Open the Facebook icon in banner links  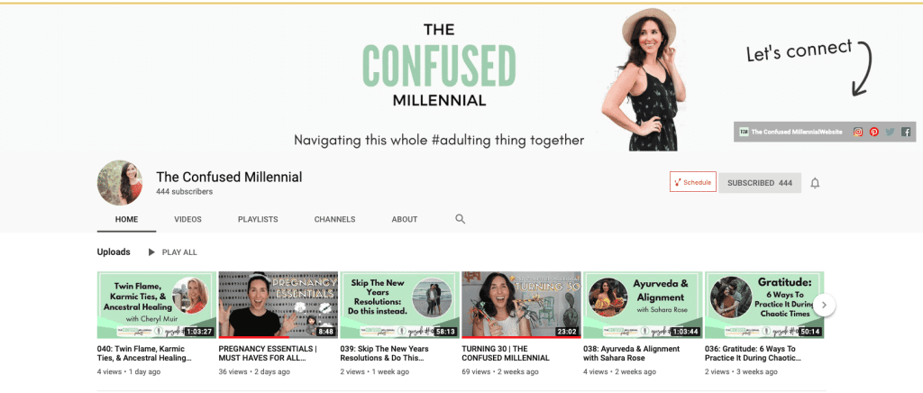pyautogui.click(x=905, y=132)
